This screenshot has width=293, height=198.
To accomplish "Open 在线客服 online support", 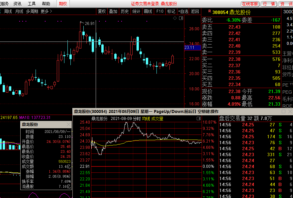I will (250, 4).
